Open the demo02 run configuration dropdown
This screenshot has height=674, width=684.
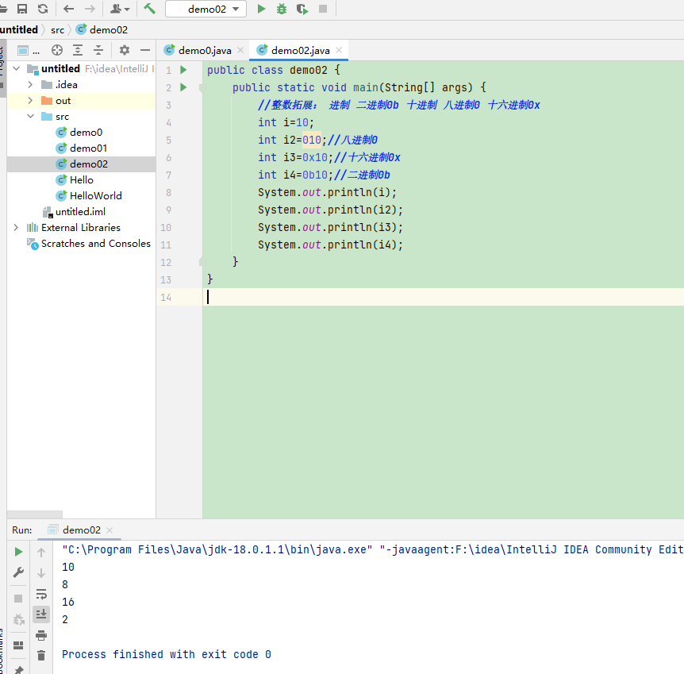point(210,9)
